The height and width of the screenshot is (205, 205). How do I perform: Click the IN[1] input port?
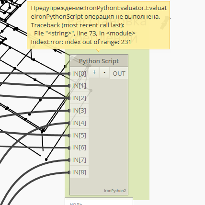79,86
